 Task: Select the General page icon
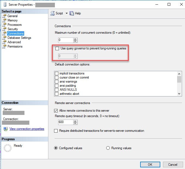click(4, 16)
